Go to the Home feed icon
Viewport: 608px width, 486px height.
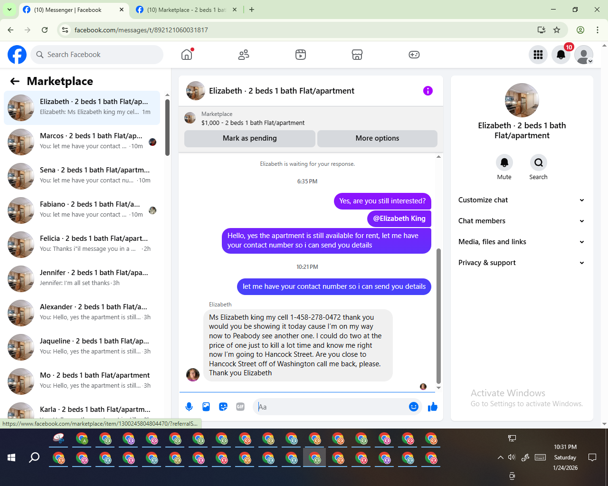tap(187, 55)
